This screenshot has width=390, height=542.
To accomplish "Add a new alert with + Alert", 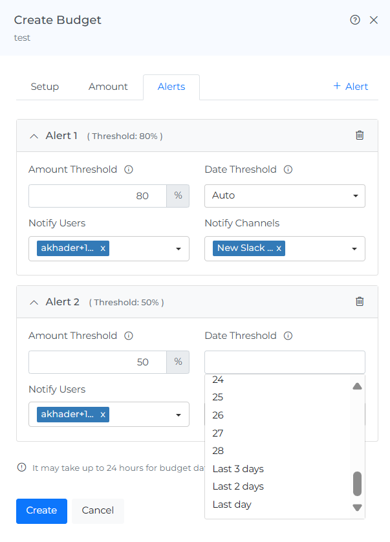I will (350, 87).
